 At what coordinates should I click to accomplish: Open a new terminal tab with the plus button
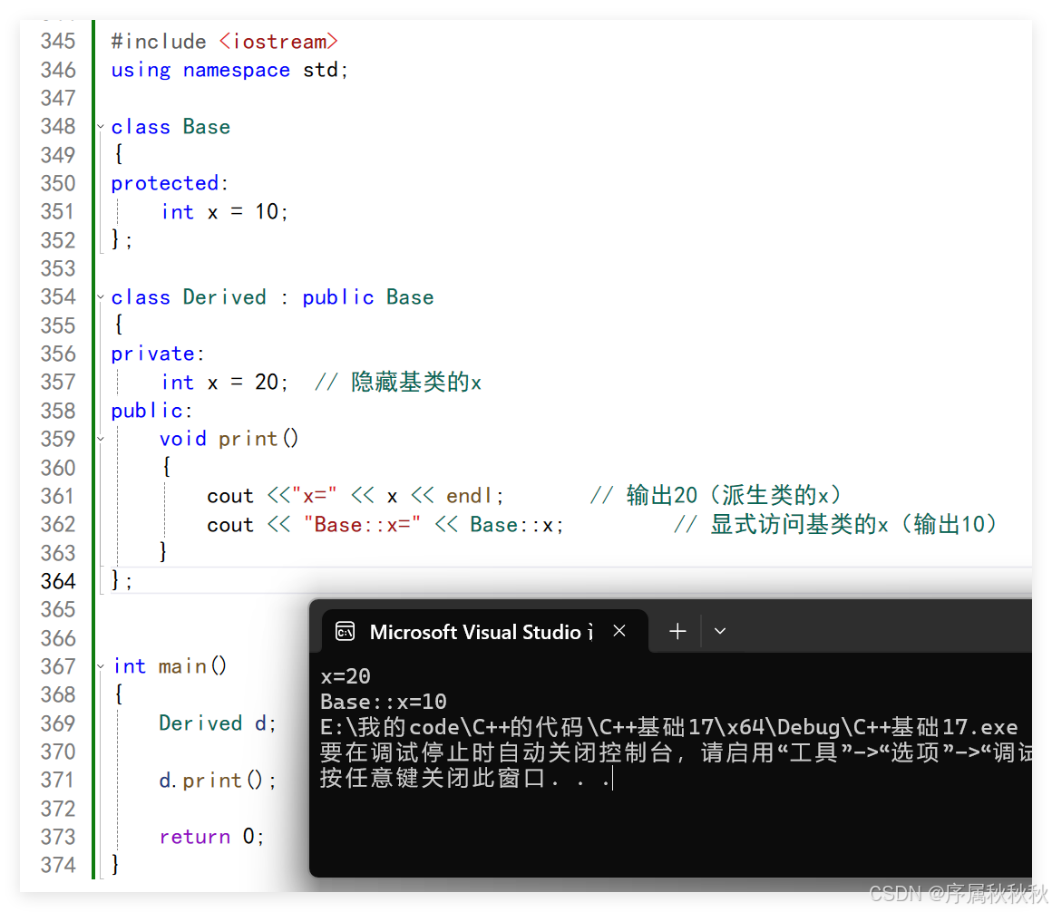click(677, 630)
